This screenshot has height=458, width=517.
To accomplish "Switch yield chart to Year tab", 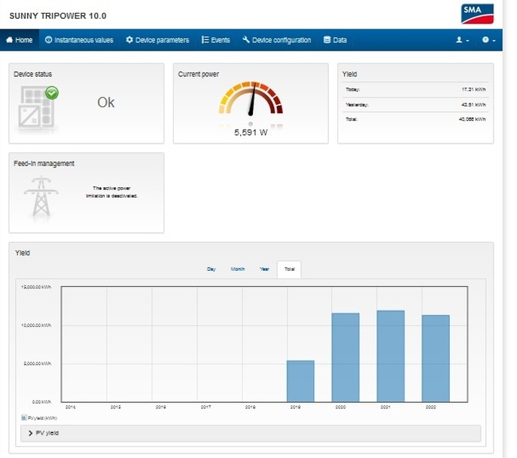I will [264, 269].
